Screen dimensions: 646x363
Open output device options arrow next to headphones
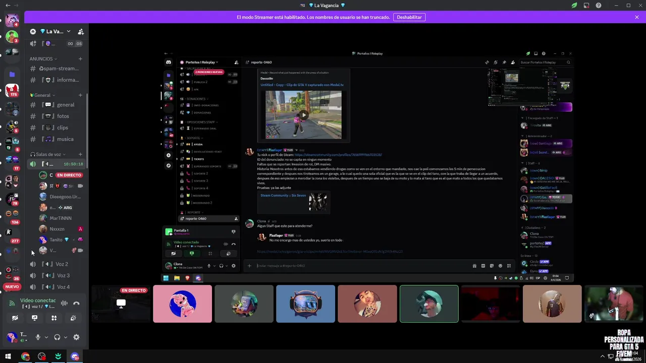[x=66, y=337]
